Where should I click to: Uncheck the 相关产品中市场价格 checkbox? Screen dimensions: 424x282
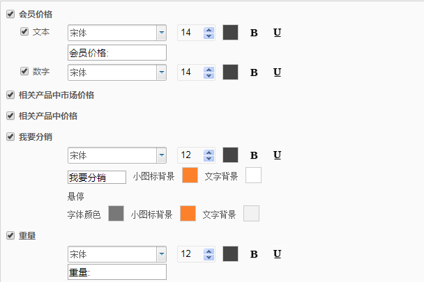tap(10, 95)
